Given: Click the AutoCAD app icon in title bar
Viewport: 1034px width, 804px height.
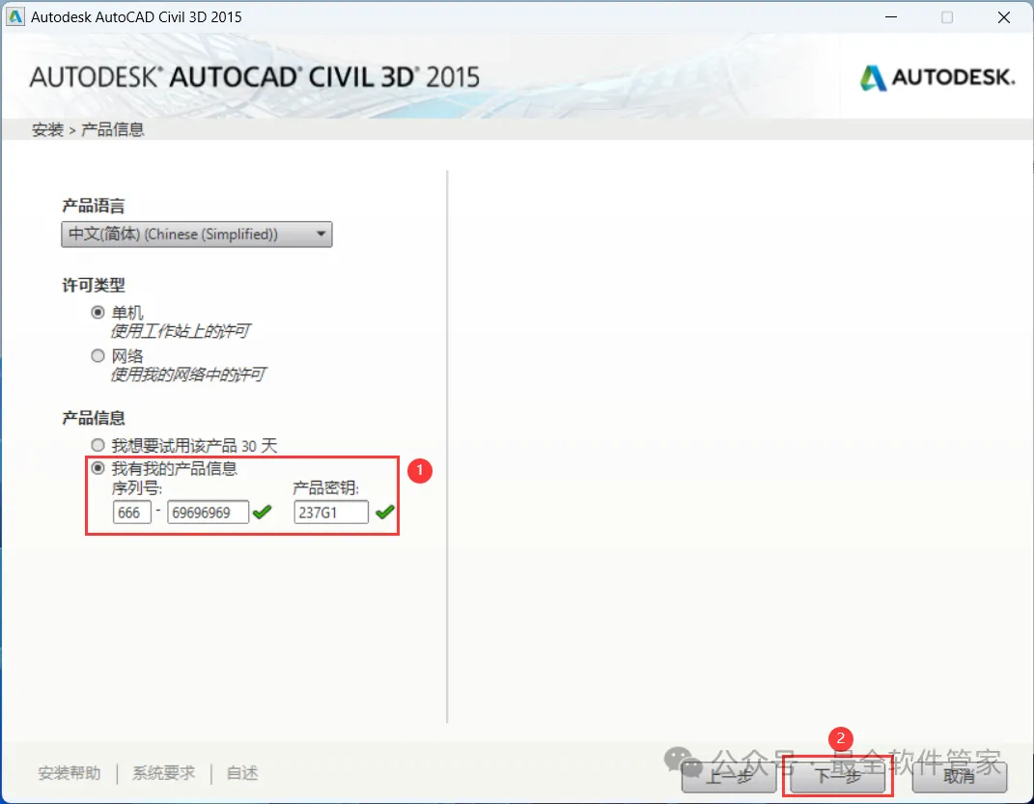Looking at the screenshot, I should point(14,16).
